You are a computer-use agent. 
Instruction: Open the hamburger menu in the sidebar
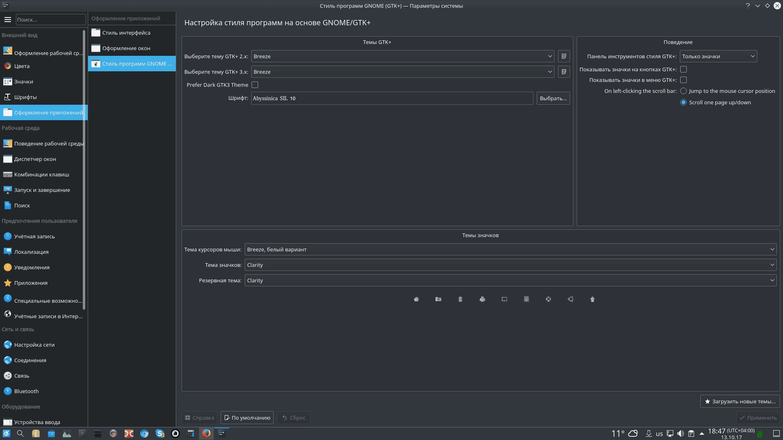click(7, 20)
